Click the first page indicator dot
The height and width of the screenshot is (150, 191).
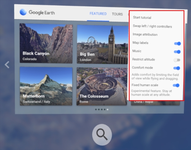pyautogui.click(x=96, y=109)
